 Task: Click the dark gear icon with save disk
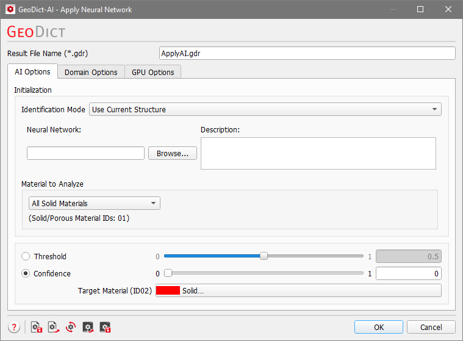pos(105,327)
